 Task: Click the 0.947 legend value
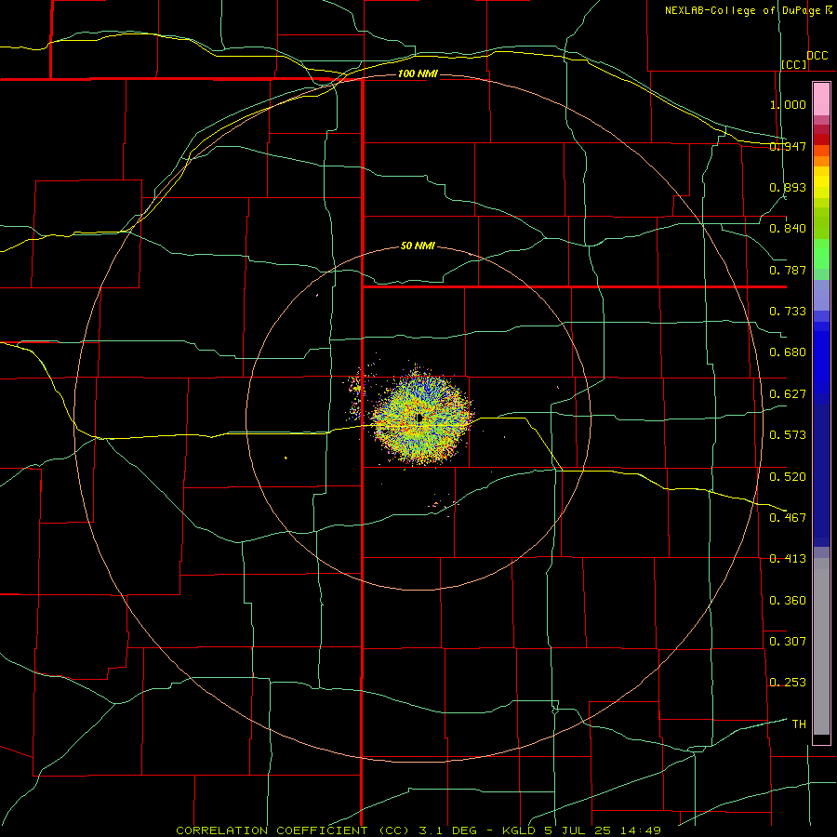point(788,146)
